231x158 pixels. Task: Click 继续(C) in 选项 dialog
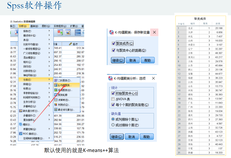pyautogui.click(x=117, y=137)
